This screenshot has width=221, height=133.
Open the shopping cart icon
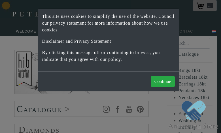200,6
